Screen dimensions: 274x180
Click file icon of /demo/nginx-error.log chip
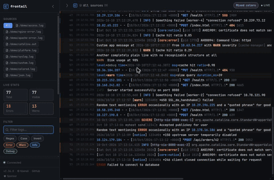(x=7, y=32)
